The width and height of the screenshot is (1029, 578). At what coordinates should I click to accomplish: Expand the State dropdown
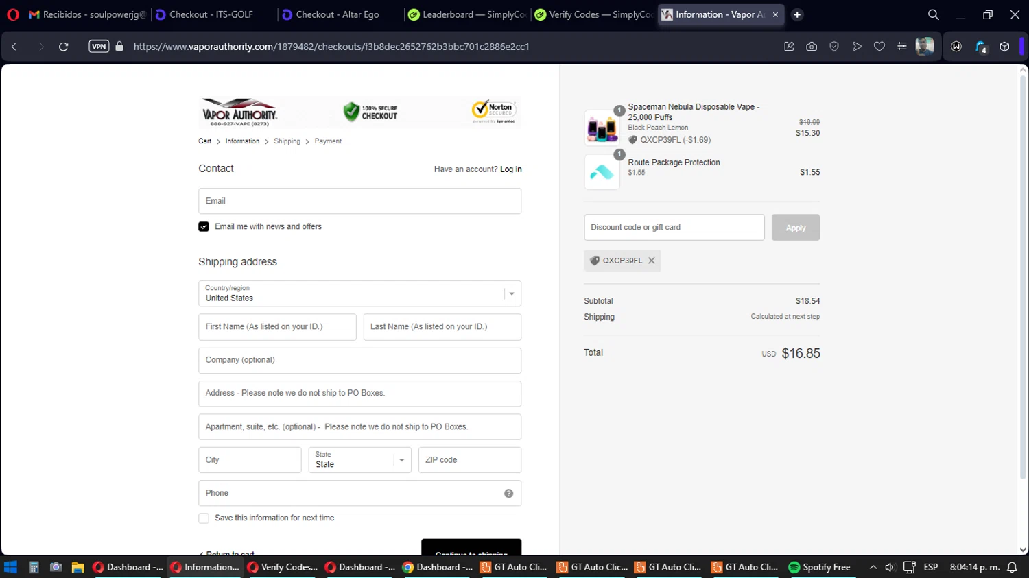(359, 460)
